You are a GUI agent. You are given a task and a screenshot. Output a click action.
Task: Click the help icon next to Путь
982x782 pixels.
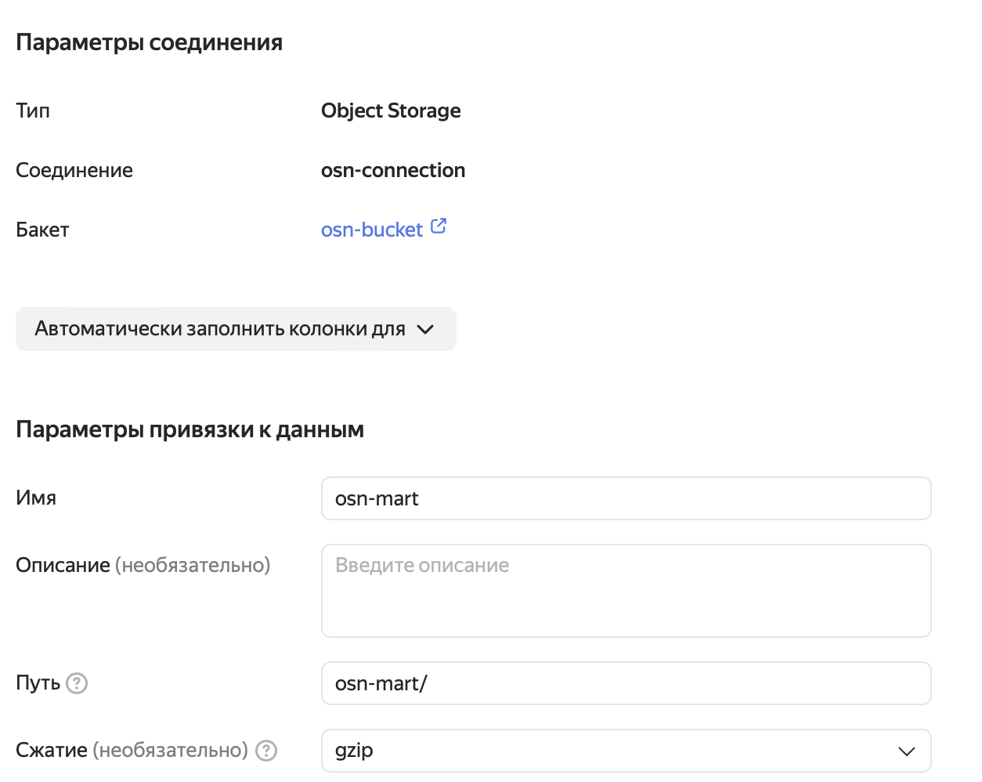point(77,683)
